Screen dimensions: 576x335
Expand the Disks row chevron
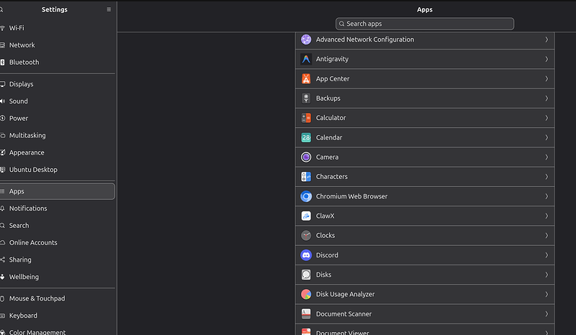[x=546, y=275]
